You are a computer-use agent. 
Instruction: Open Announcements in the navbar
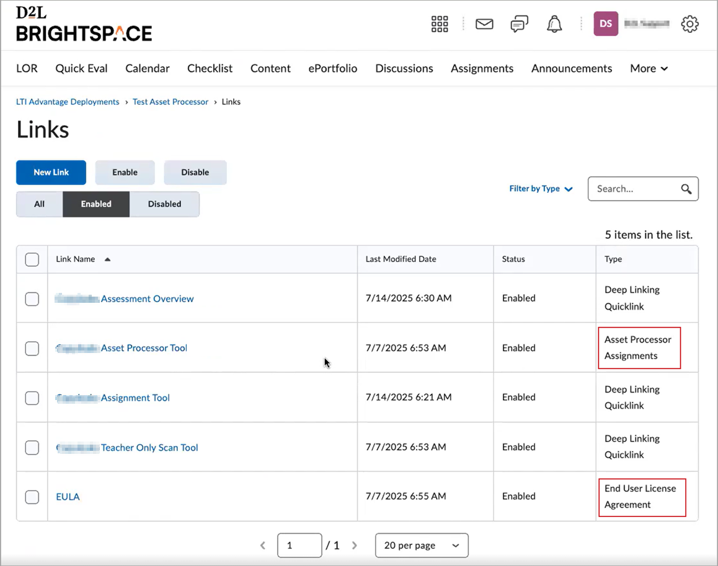point(572,69)
